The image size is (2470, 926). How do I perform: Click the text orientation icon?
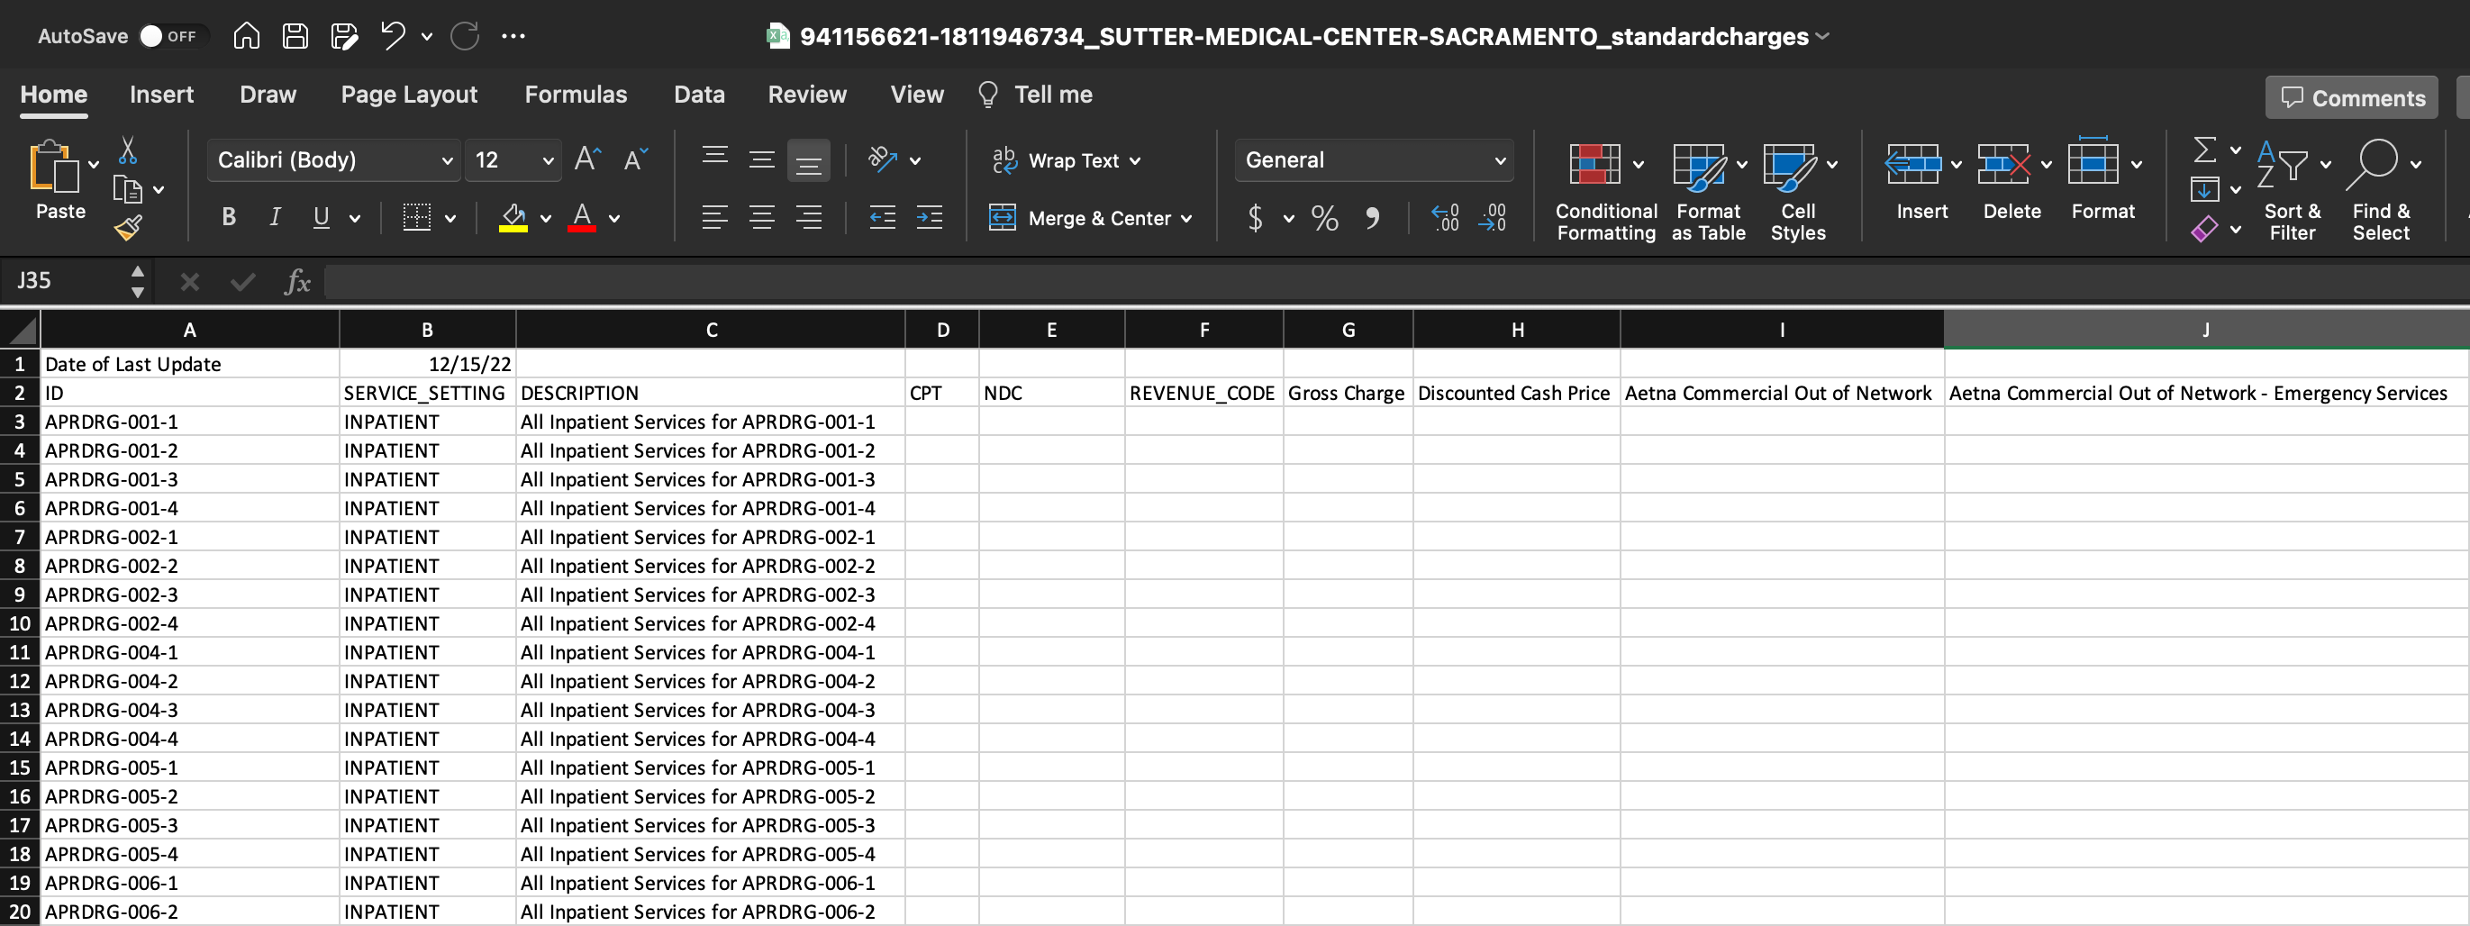pyautogui.click(x=882, y=159)
